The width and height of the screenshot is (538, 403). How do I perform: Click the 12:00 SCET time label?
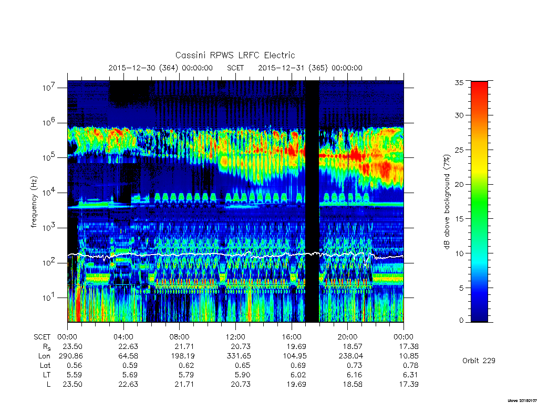click(235, 337)
